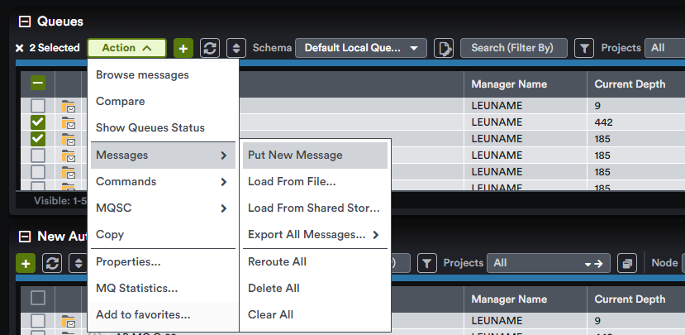685x335 pixels.
Task: Click the copy windows icon beside lower Projects
Action: 627,263
